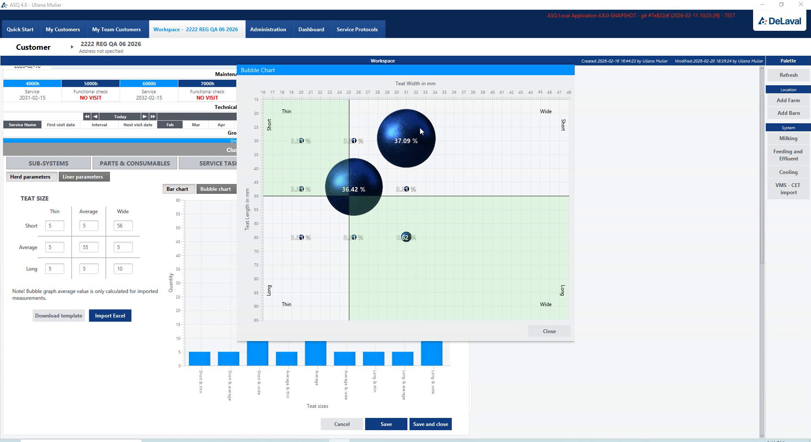Click the Save button
The image size is (811, 442).
386,424
